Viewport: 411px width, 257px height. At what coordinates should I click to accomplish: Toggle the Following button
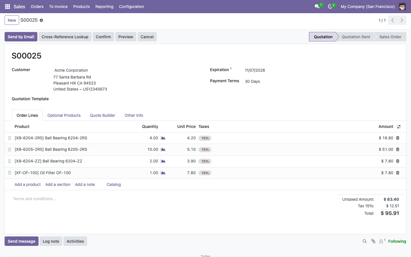(397, 241)
